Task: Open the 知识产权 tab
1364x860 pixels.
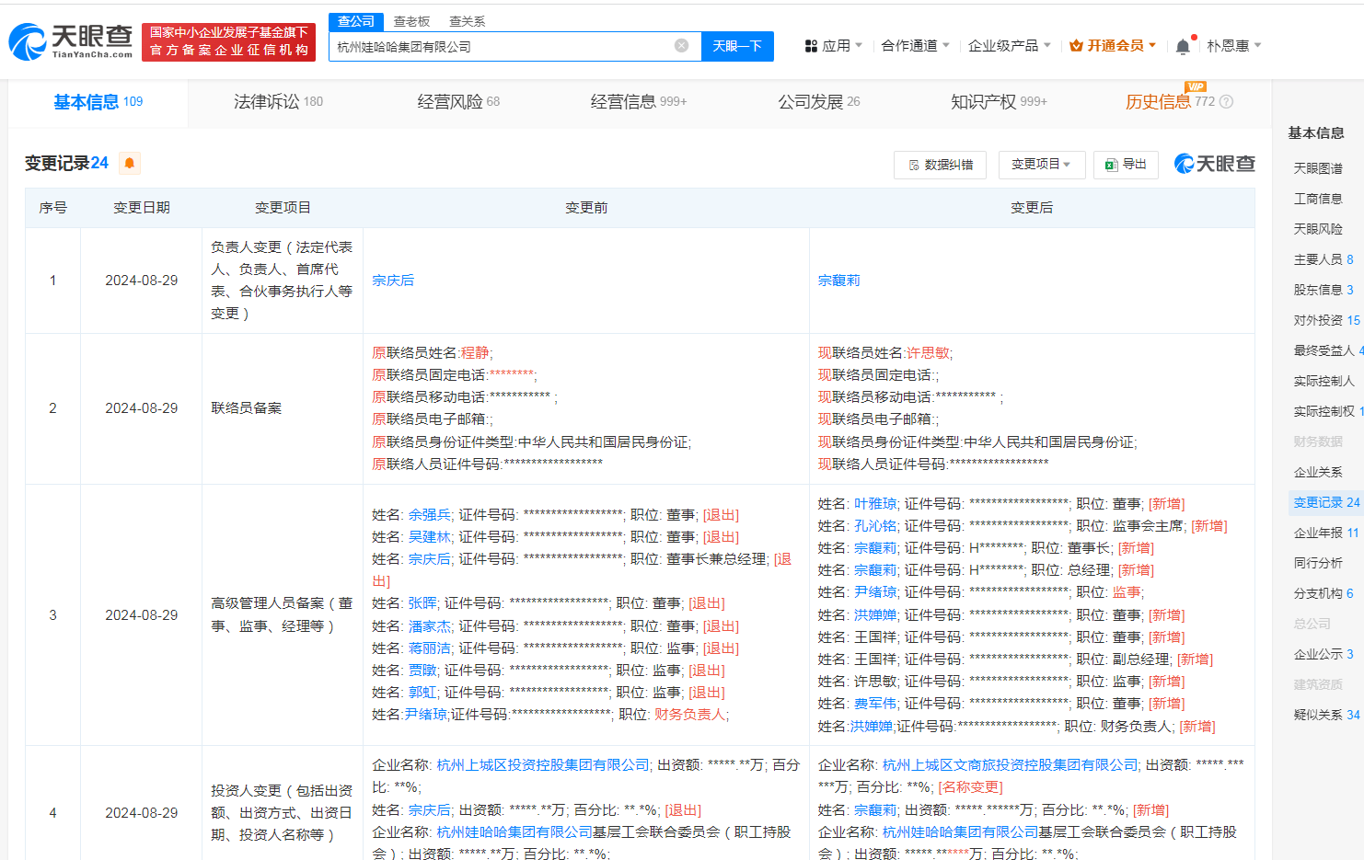Action: click(999, 102)
